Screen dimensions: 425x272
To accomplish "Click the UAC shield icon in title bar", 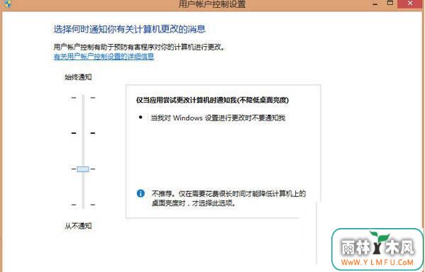I will [x=8, y=4].
